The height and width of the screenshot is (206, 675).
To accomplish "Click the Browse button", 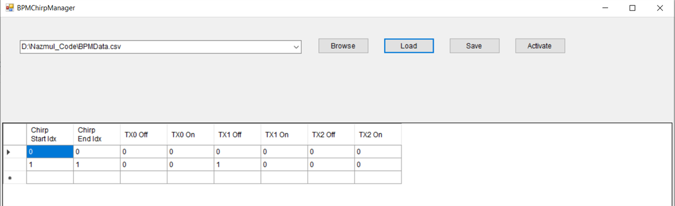I will pos(343,46).
